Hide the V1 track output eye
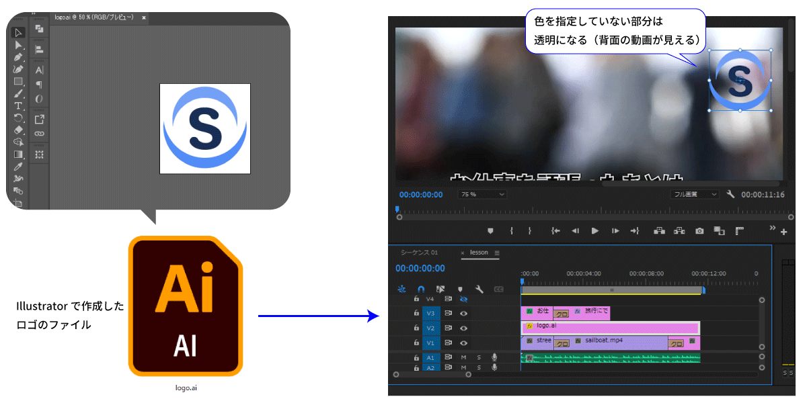 tap(463, 343)
